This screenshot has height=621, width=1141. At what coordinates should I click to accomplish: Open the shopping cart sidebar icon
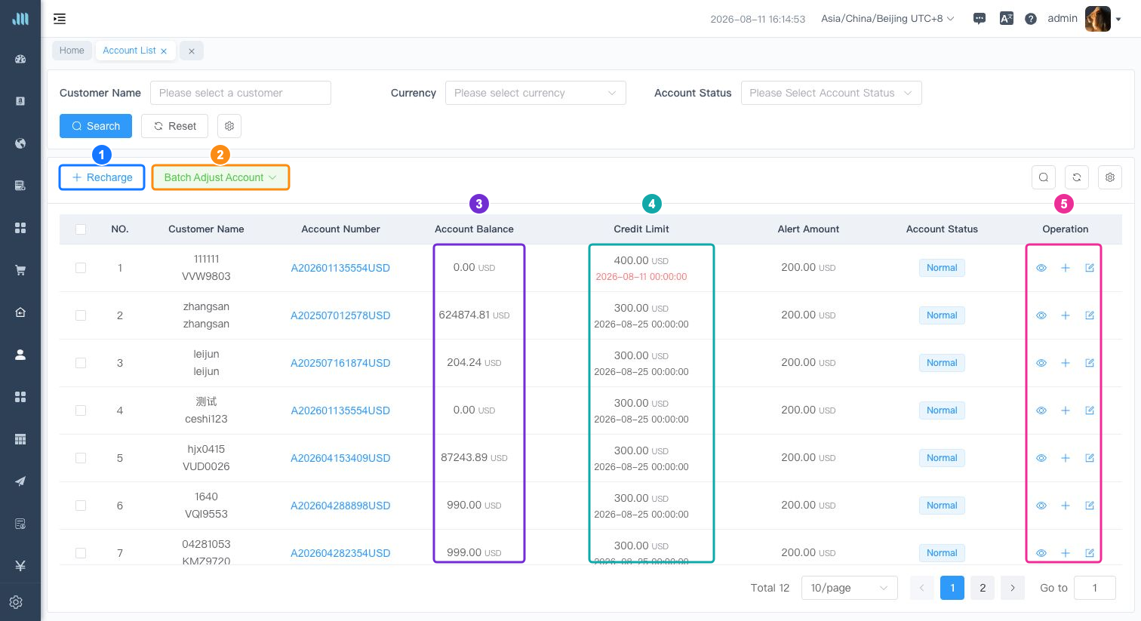click(20, 270)
